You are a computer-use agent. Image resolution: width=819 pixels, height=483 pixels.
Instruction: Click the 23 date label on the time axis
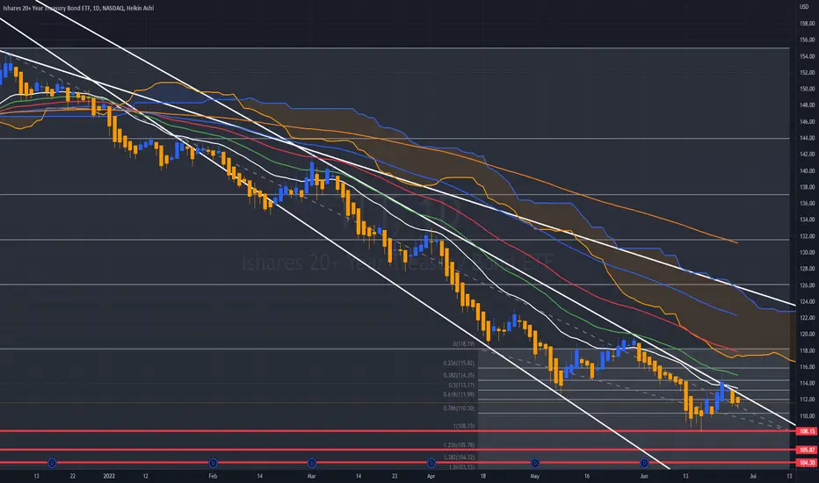395,476
